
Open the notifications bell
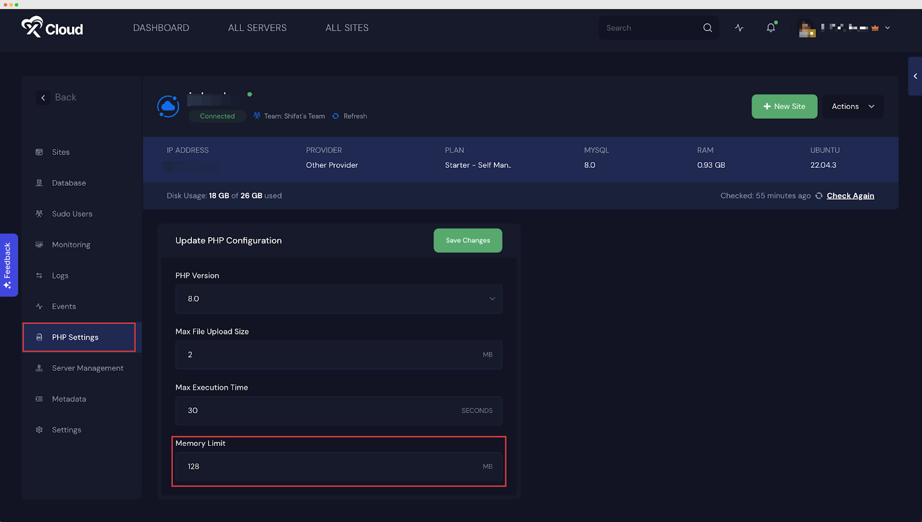click(770, 28)
